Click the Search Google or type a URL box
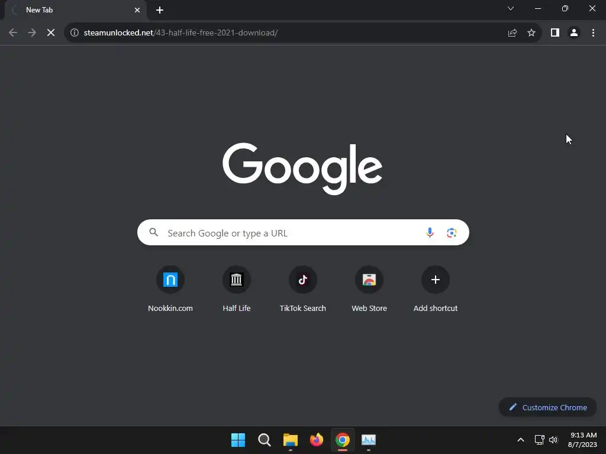This screenshot has height=454, width=606. pyautogui.click(x=303, y=233)
